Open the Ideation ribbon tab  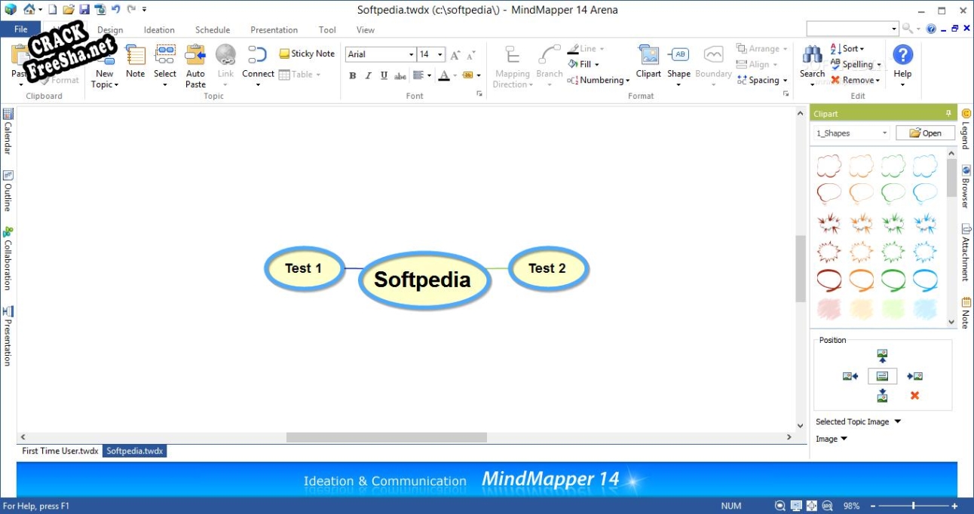point(159,30)
